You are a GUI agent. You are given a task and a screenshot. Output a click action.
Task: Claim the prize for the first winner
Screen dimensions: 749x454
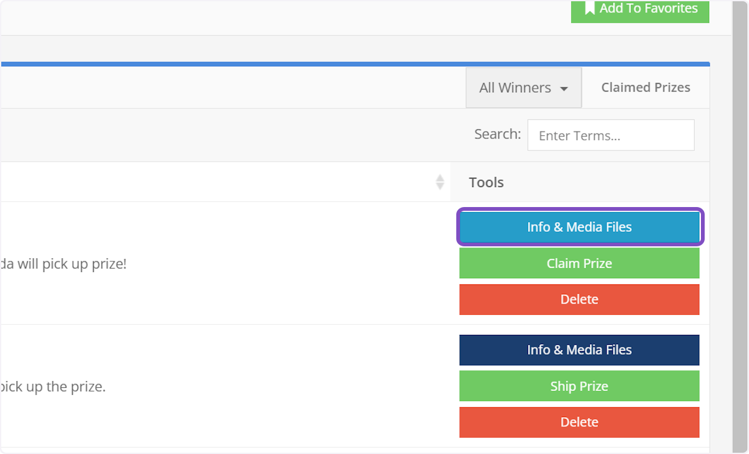(579, 263)
